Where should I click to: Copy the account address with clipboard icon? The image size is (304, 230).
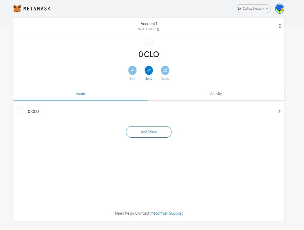(x=158, y=29)
